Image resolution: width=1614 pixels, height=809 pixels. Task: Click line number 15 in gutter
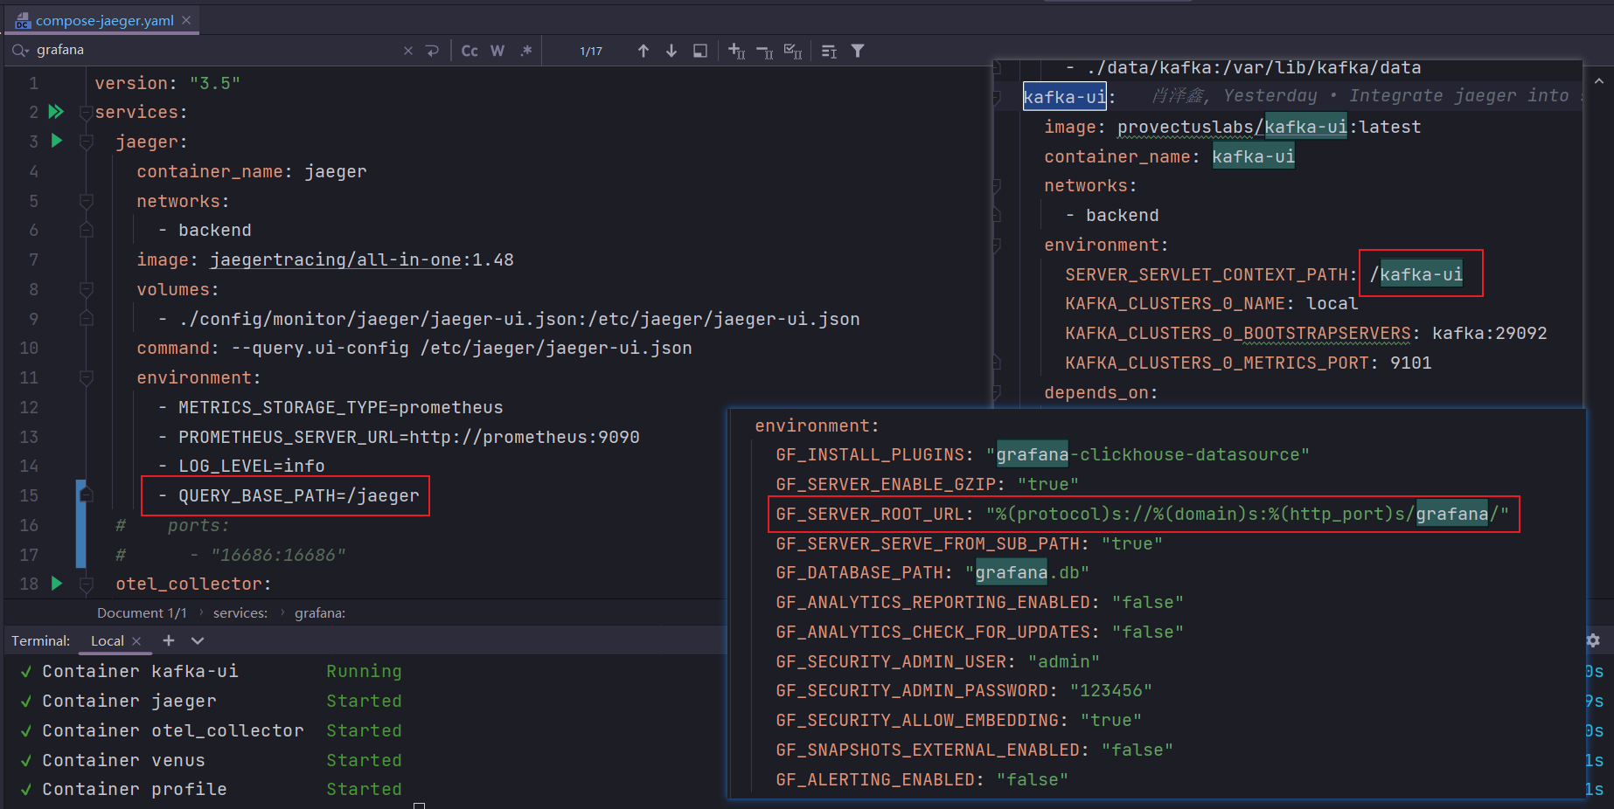pyautogui.click(x=29, y=495)
